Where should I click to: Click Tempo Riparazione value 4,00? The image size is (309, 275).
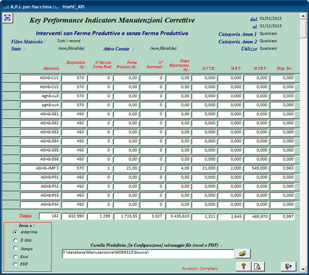coord(178,168)
